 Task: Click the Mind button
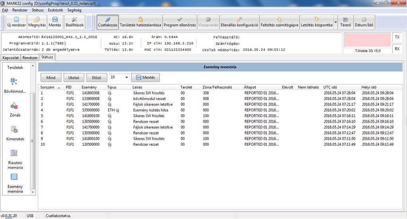click(x=51, y=77)
